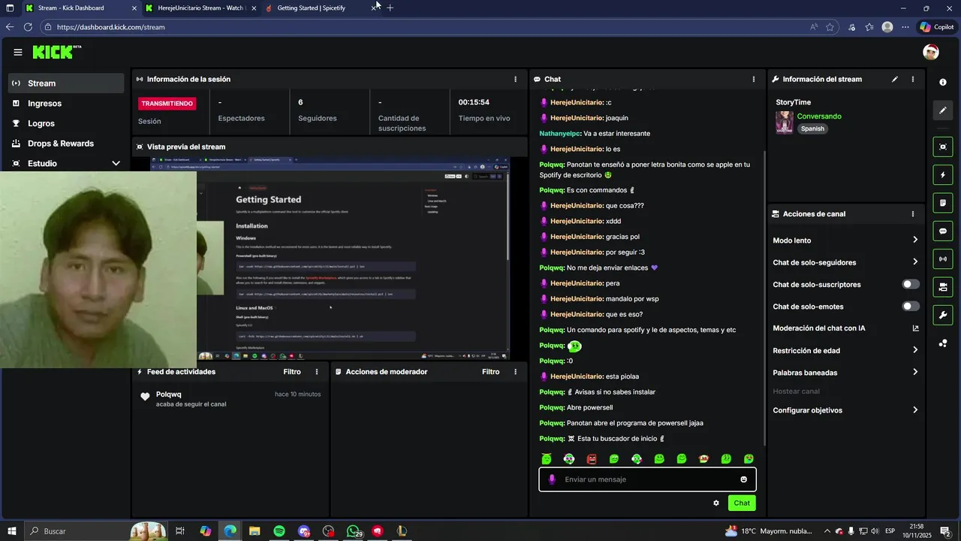
Task: Open File Explorer from the taskbar
Action: tap(255, 531)
